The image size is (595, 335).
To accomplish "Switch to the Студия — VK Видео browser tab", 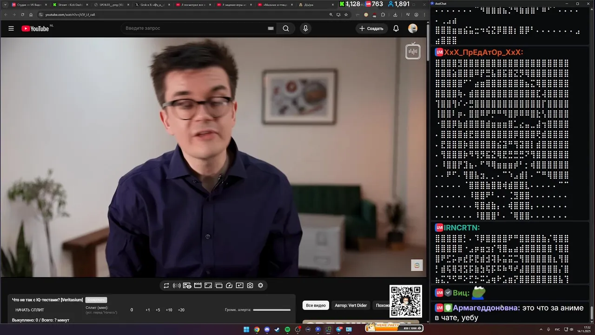I will pos(29,5).
